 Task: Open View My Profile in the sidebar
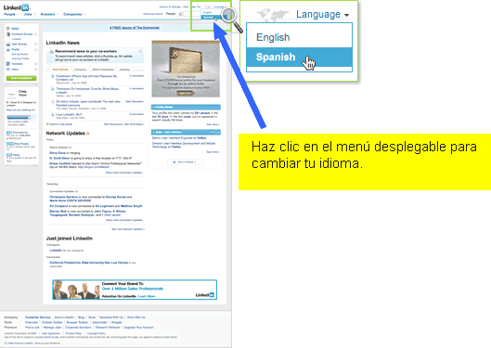20,58
